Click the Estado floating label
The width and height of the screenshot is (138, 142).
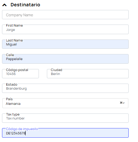(x=12, y=85)
